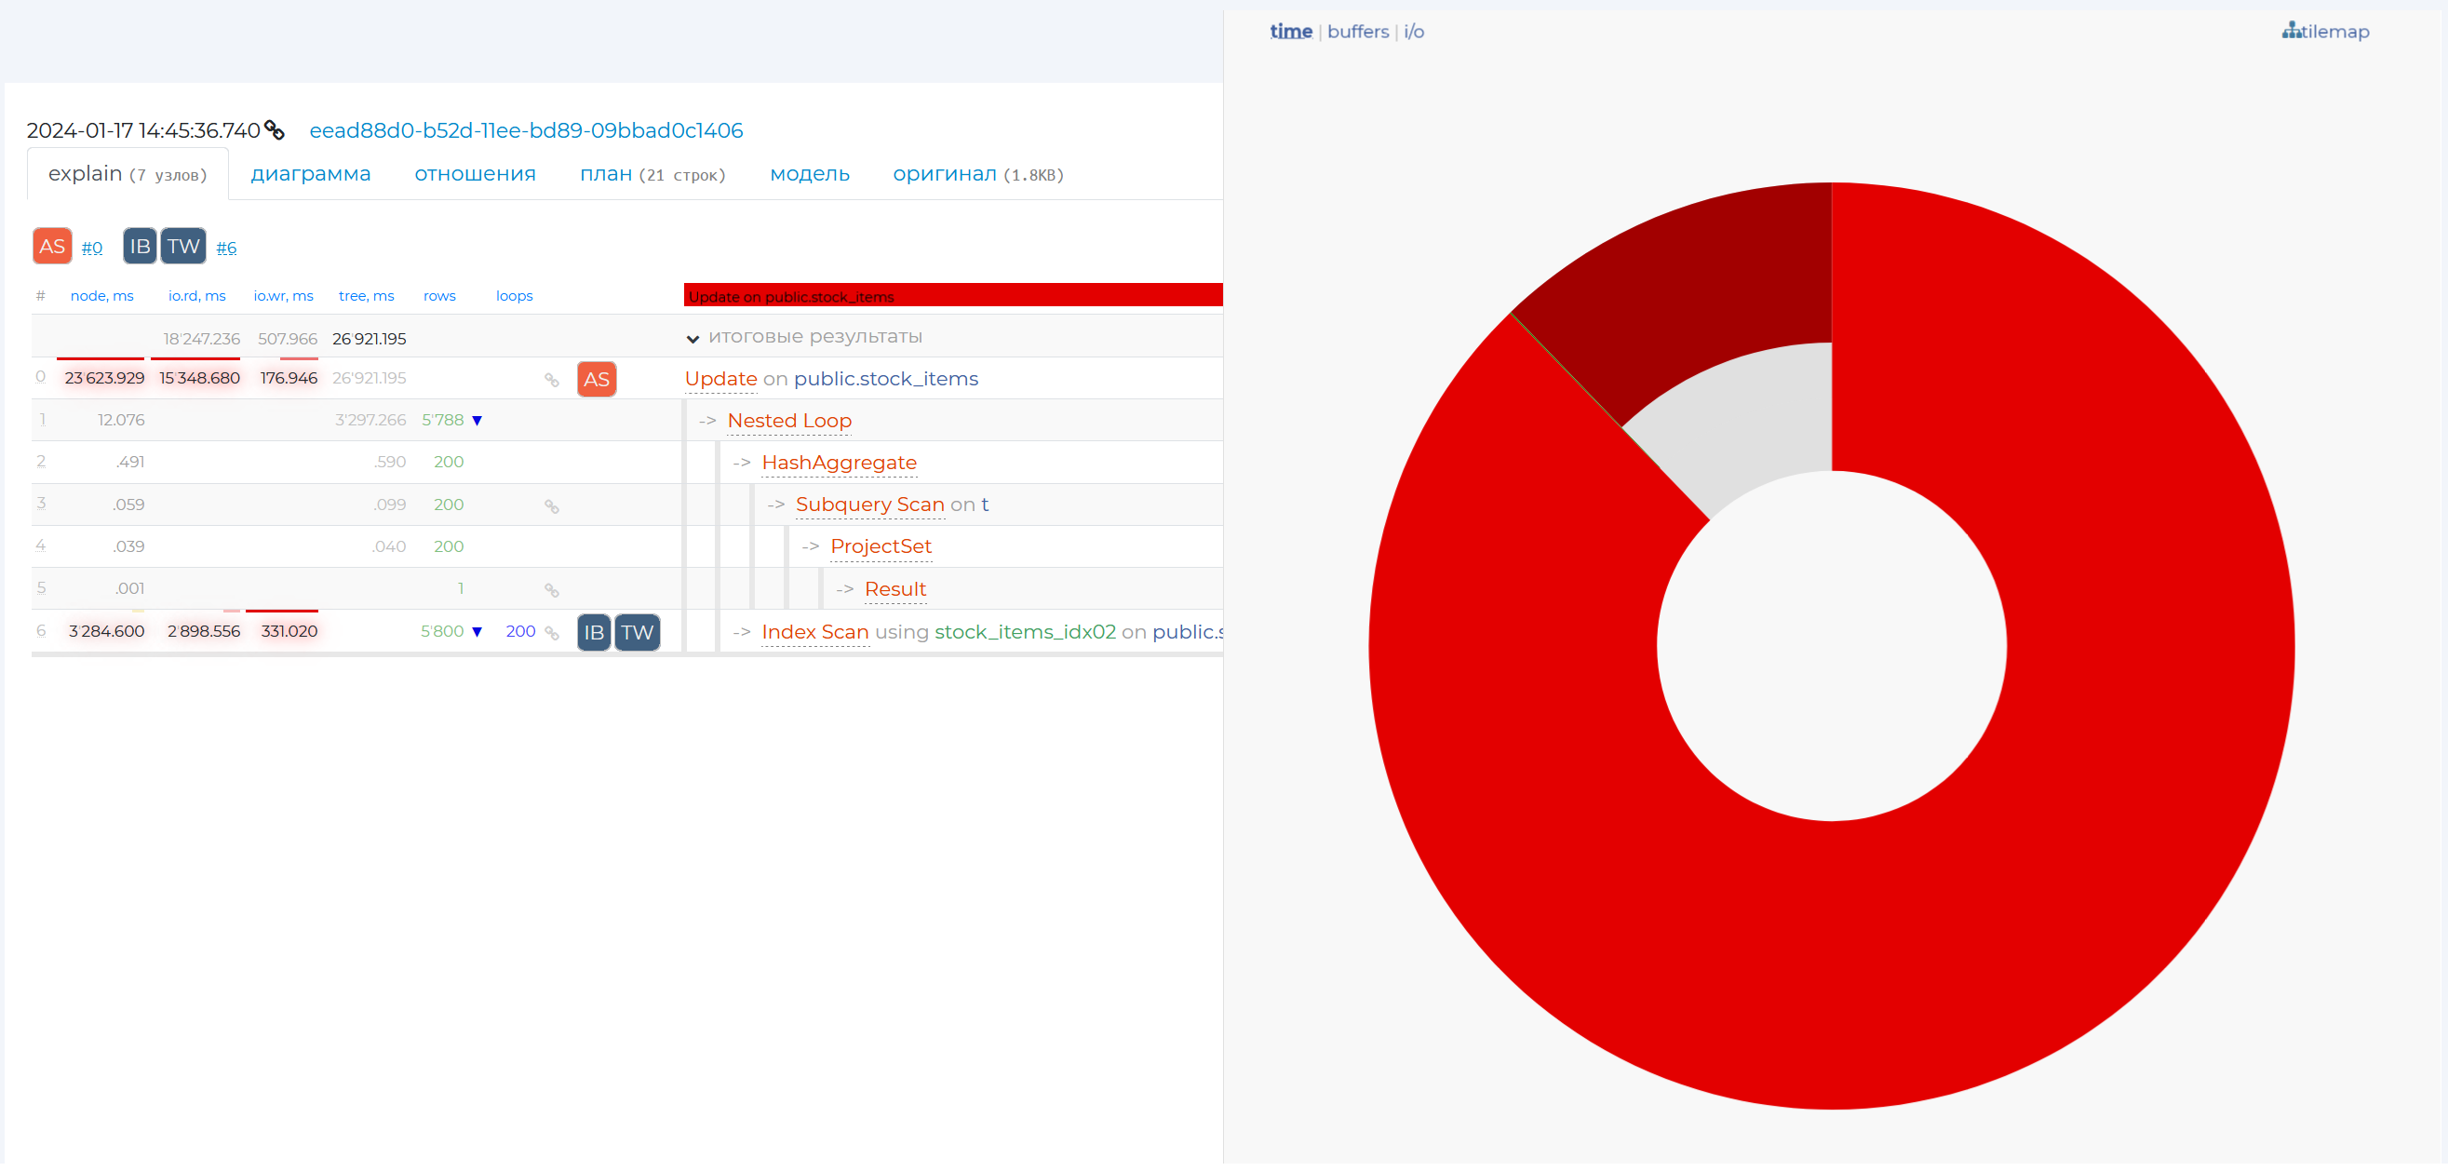Open the диаграмма tab

point(311,175)
